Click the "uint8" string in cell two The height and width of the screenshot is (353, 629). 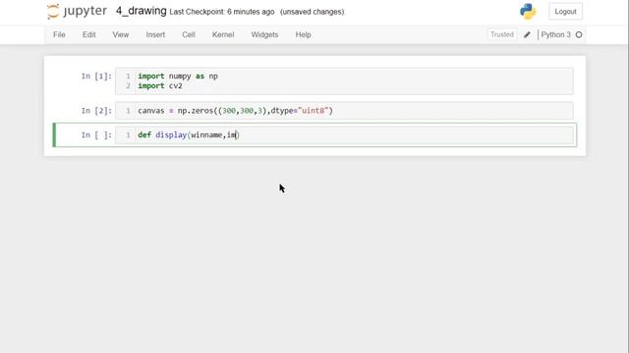(314, 111)
